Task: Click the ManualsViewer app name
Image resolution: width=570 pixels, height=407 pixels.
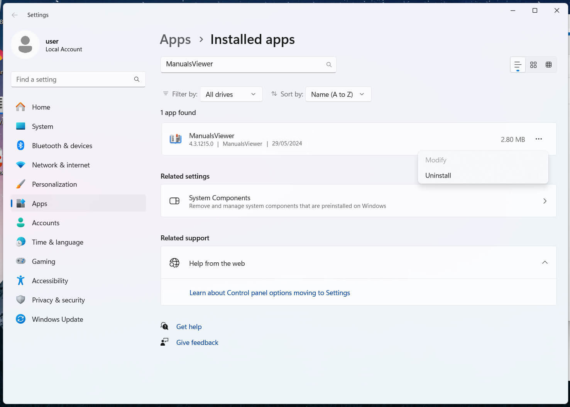Action: click(211, 136)
